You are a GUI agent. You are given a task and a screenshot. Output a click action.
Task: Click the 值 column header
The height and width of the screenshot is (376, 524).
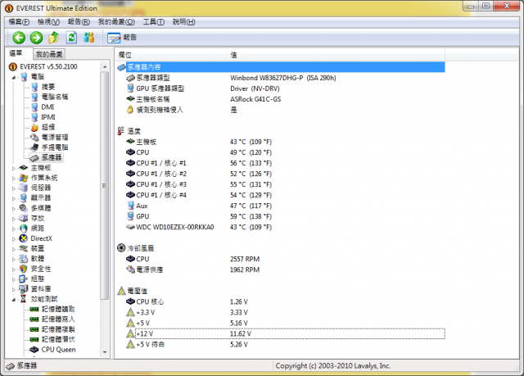[x=336, y=55]
